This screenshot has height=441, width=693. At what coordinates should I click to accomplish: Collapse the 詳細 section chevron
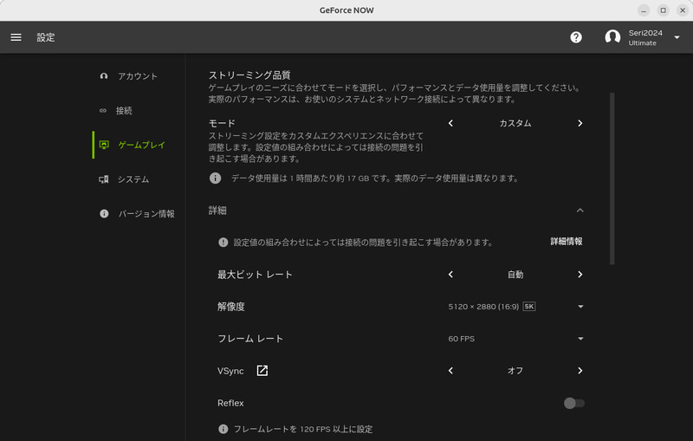[x=580, y=211]
